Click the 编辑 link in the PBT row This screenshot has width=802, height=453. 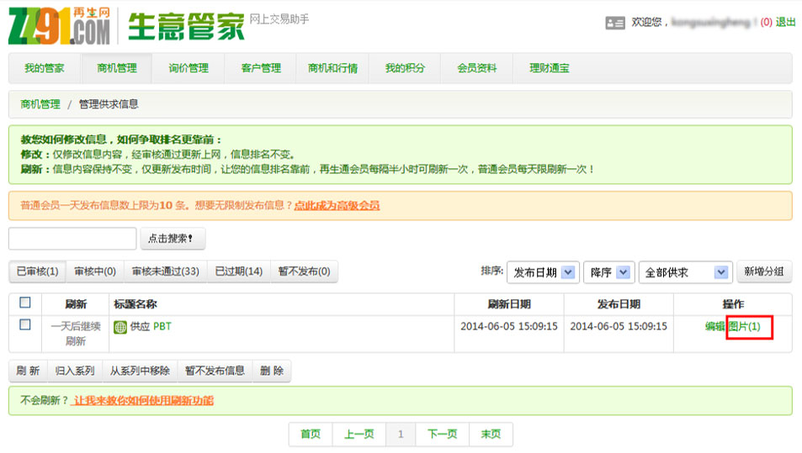(714, 326)
